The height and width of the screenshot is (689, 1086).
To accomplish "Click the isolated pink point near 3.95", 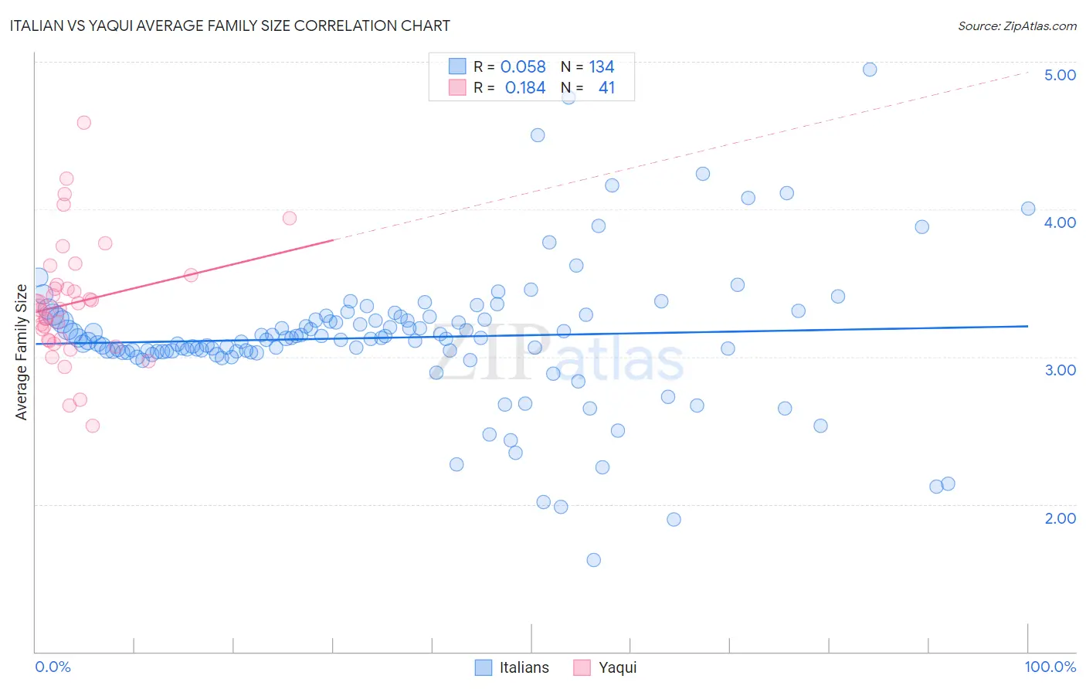I will [290, 218].
